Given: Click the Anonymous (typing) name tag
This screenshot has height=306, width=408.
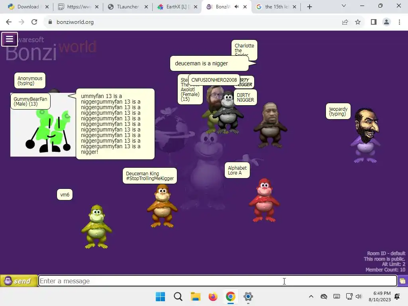Looking at the screenshot, I should pyautogui.click(x=29, y=80).
